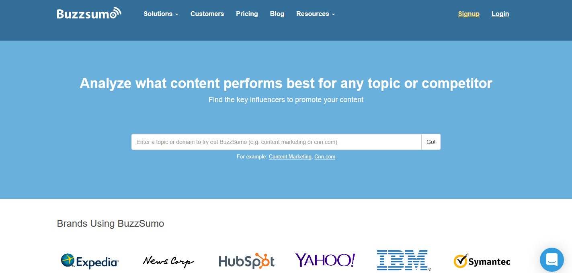Click the HubSpot brand logo

[x=247, y=261]
